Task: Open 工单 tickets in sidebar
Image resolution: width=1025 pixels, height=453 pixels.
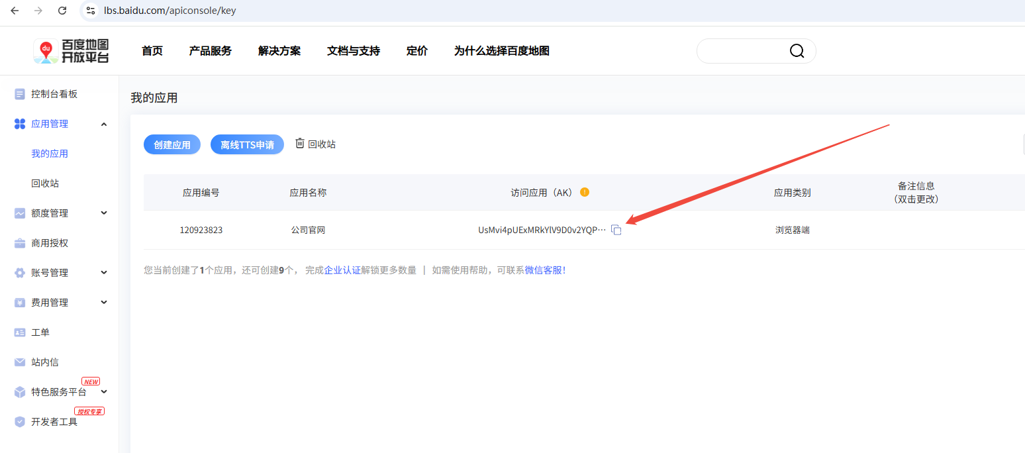Action: [40, 332]
